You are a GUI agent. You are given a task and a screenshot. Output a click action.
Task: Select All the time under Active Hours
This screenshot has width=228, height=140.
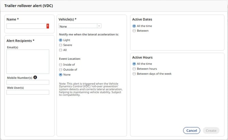[x=134, y=64]
